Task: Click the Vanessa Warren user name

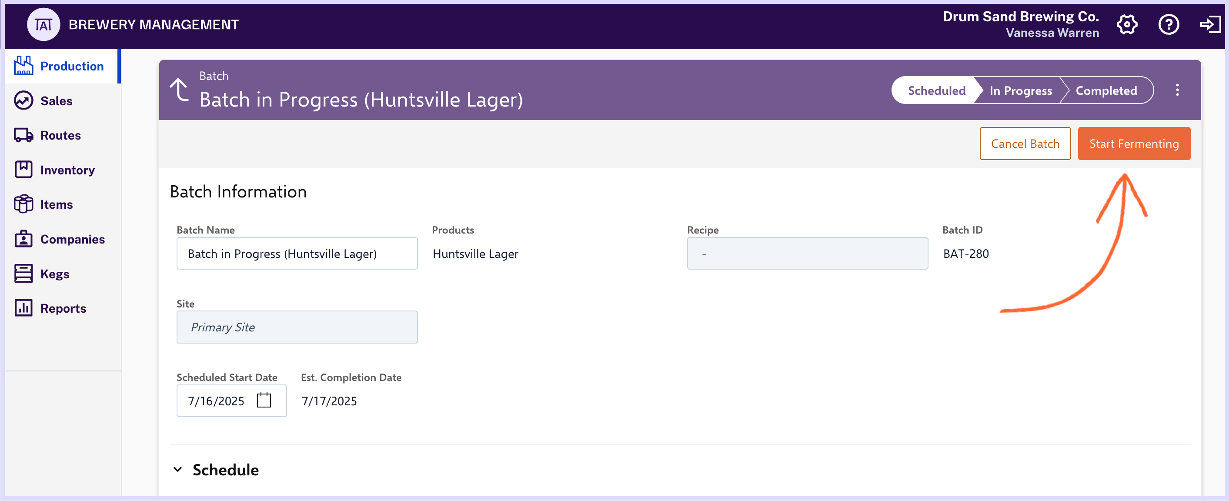Action: pos(1052,33)
